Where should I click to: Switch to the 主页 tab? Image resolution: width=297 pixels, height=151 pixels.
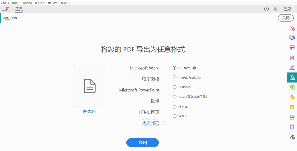click(x=6, y=9)
